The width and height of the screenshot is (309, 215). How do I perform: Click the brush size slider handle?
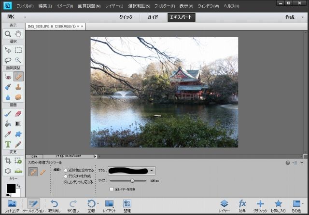click(132, 181)
